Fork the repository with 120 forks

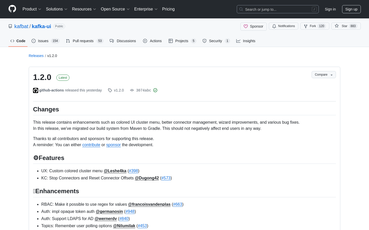pos(315,26)
